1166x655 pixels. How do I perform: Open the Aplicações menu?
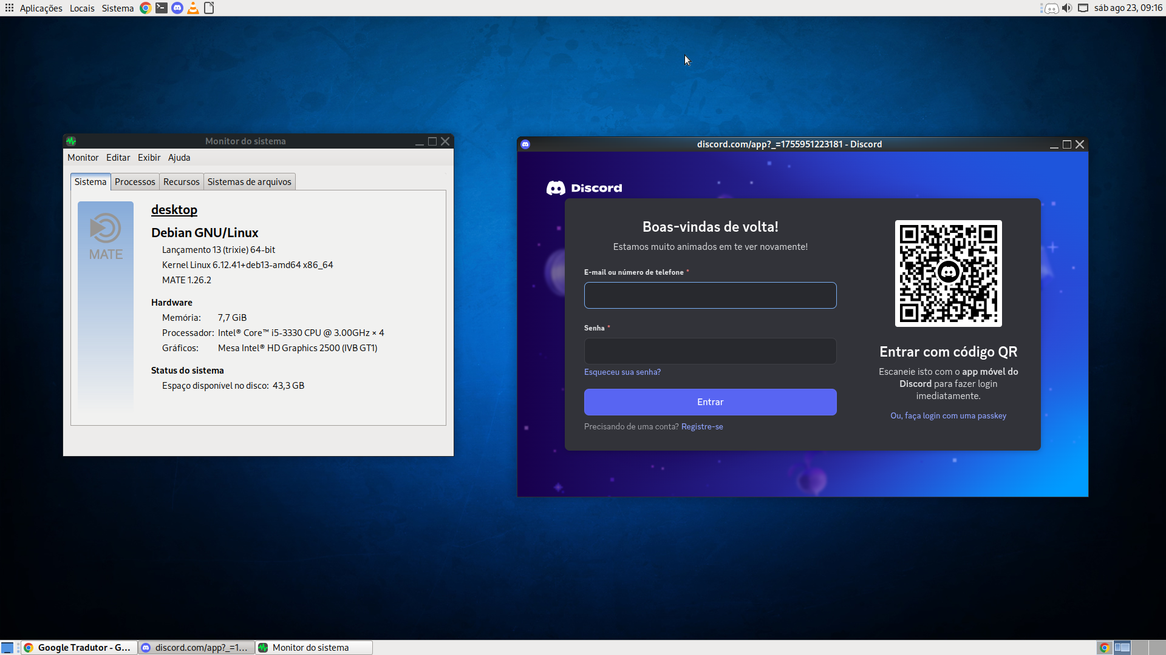(x=41, y=8)
